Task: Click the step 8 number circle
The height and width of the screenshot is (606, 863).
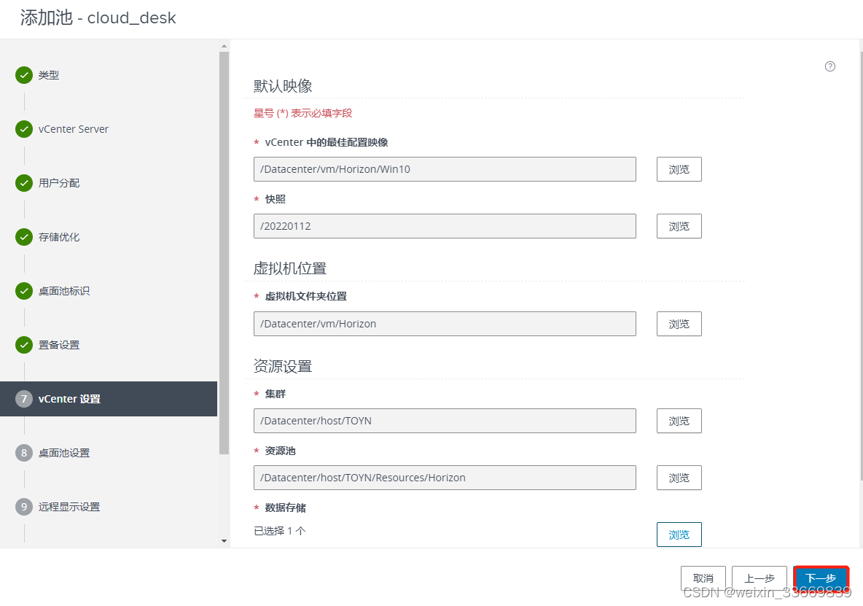Action: tap(24, 452)
